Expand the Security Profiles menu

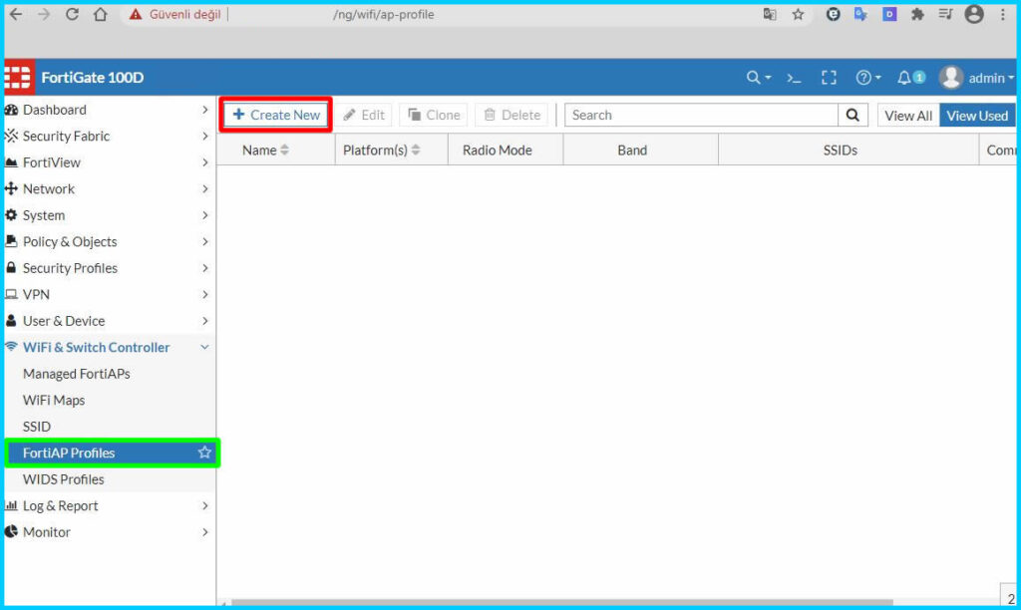[x=110, y=267]
